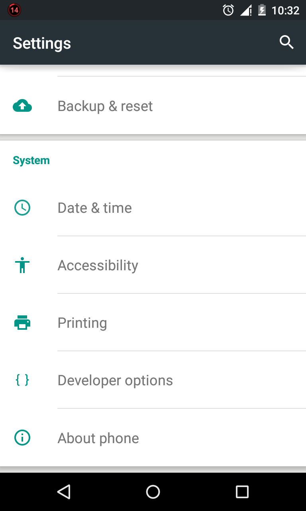The height and width of the screenshot is (511, 306).
Task: Tap the Android home navigation button
Action: 153,492
